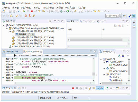The width and height of the screenshot is (138, 102).
Task: Switch to the ウォッチ tab
Action: [x=101, y=21]
